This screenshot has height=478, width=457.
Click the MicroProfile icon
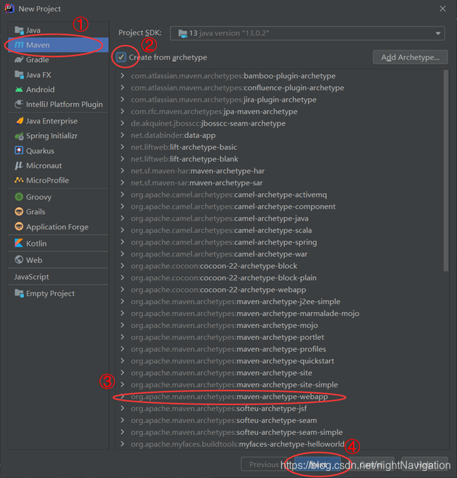(x=19, y=180)
